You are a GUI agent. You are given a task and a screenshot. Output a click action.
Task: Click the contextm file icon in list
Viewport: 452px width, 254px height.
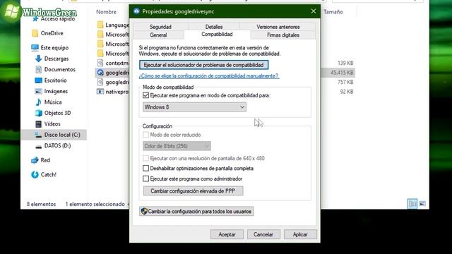click(x=100, y=63)
